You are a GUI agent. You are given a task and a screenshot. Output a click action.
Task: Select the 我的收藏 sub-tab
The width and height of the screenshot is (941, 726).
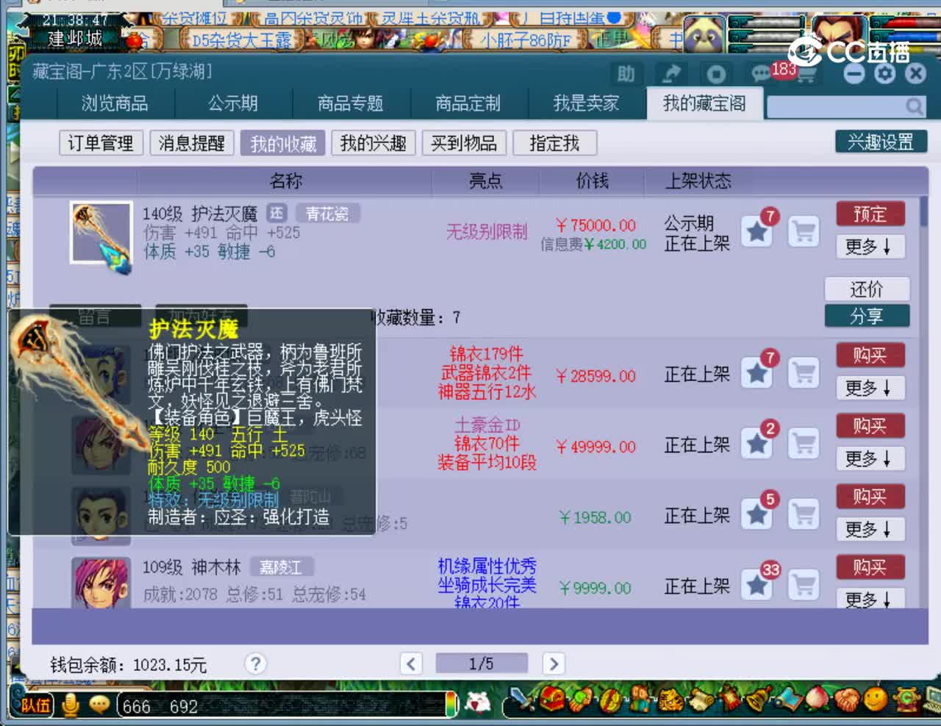click(x=283, y=143)
